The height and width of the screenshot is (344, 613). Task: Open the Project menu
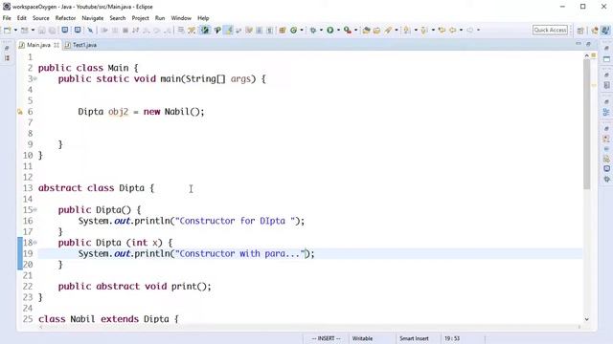(141, 18)
